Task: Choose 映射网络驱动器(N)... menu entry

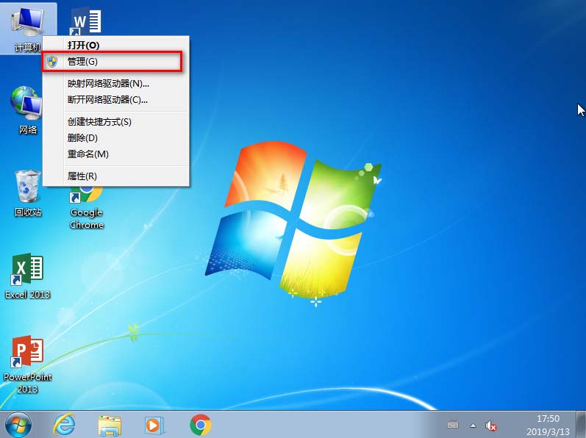Action: pos(115,83)
